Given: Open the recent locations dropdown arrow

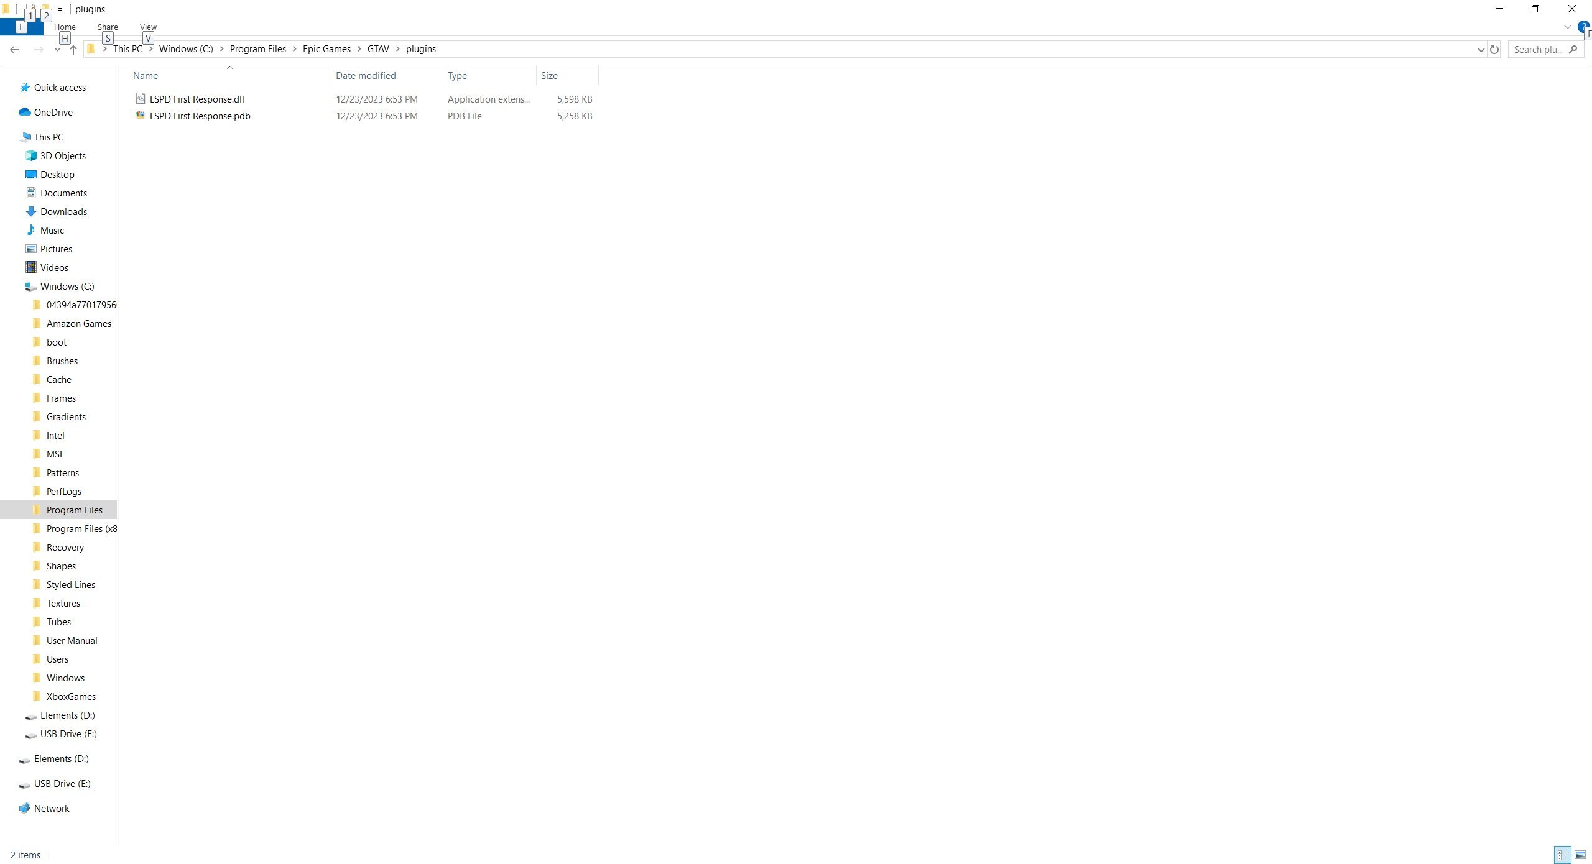Looking at the screenshot, I should pos(57,50).
